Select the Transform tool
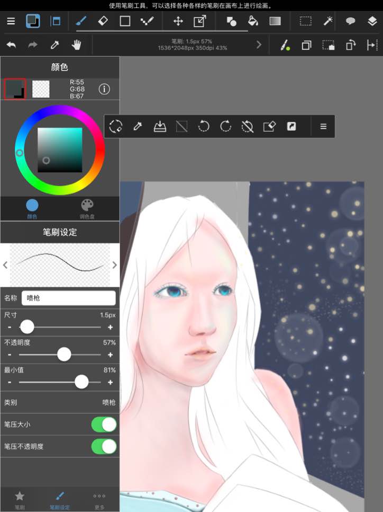This screenshot has height=512, width=383. pyautogui.click(x=200, y=21)
